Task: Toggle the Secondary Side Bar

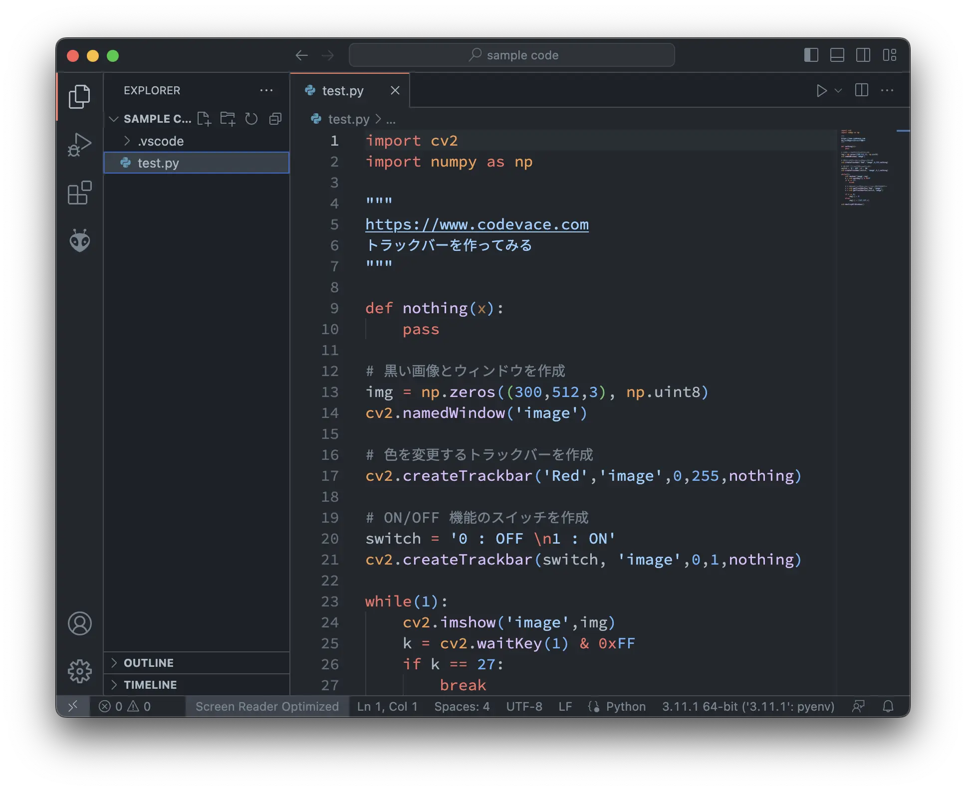Action: pyautogui.click(x=864, y=55)
